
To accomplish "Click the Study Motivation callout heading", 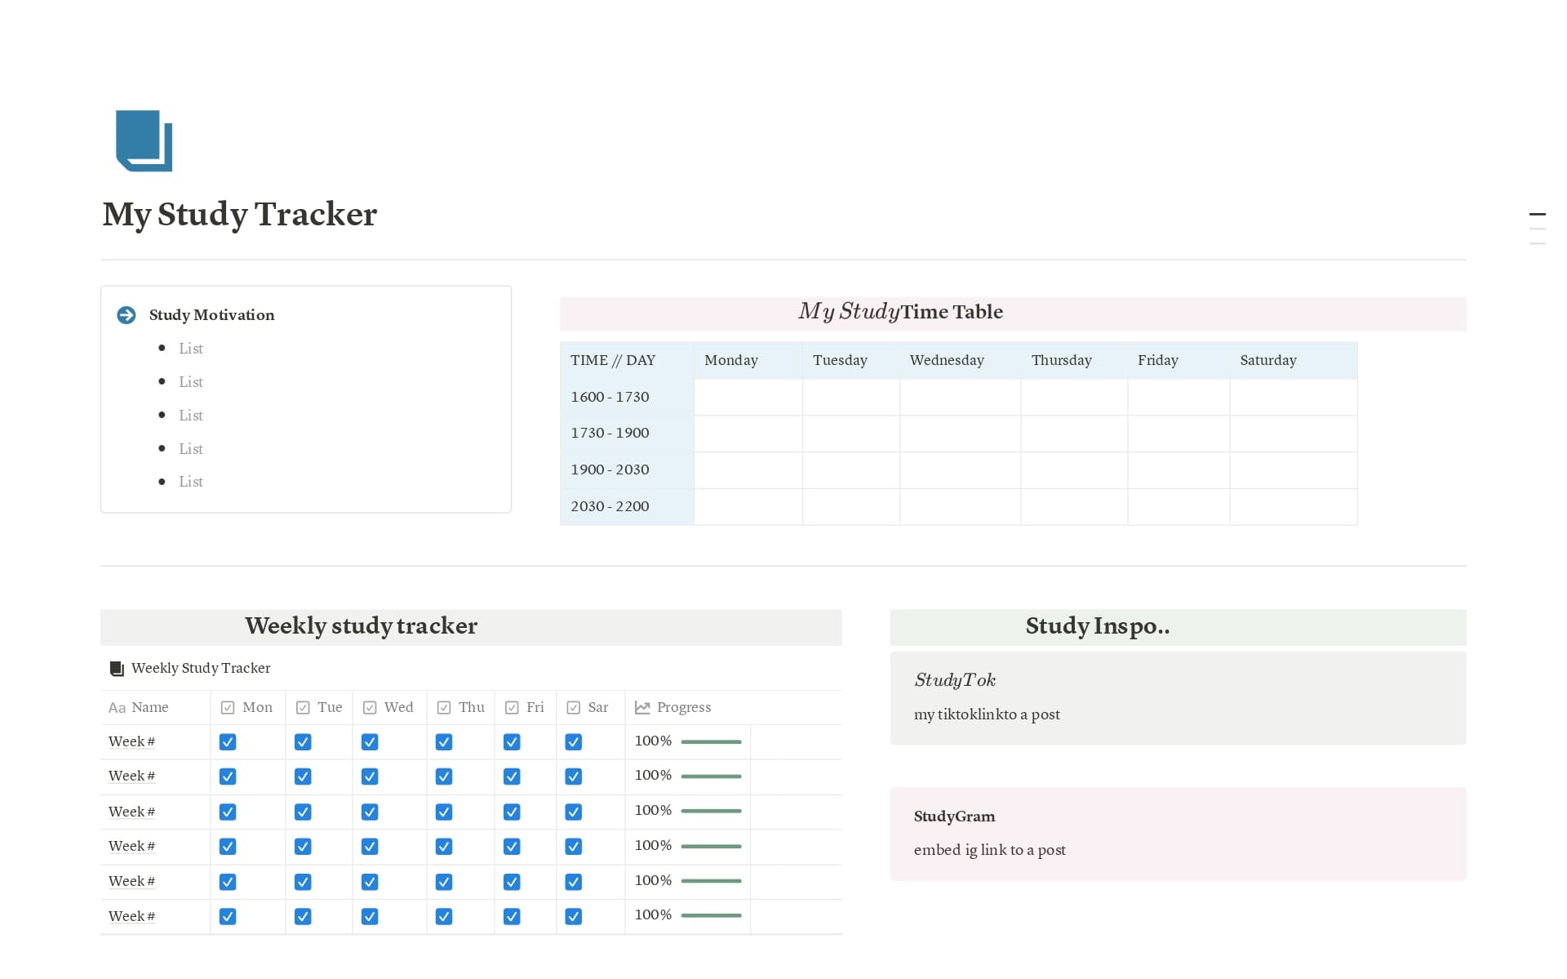I will click(211, 315).
